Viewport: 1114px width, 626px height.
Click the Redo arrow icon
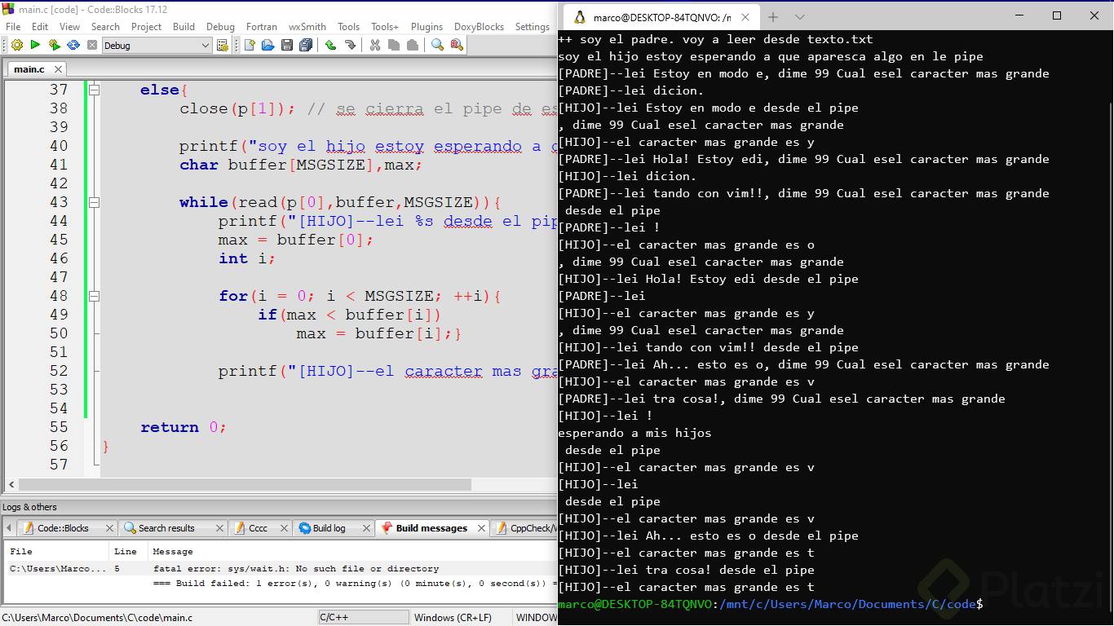(350, 46)
